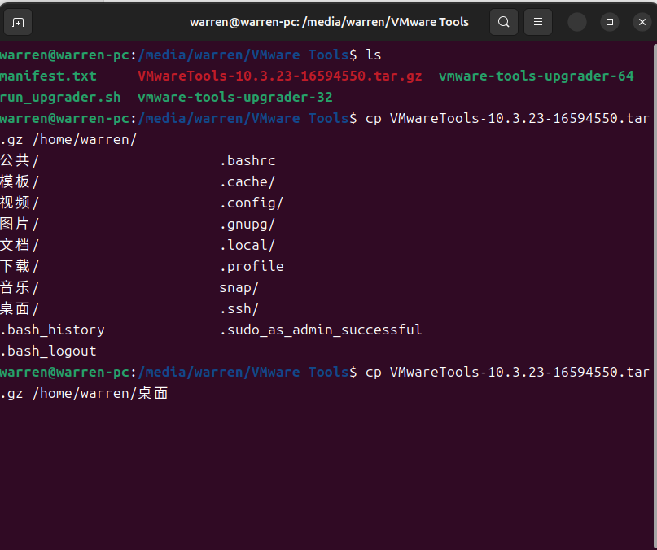657x550 pixels.
Task: Click the 音乐/ completion entry
Action: pyautogui.click(x=20, y=288)
